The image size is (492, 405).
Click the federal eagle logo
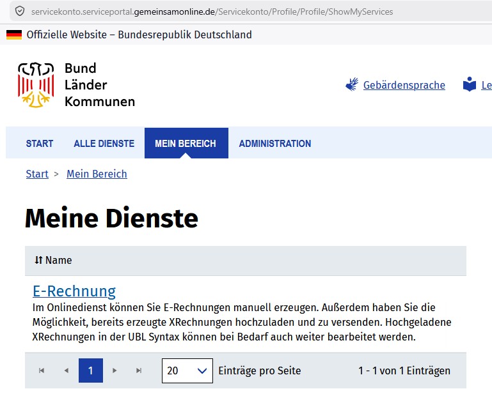36,85
